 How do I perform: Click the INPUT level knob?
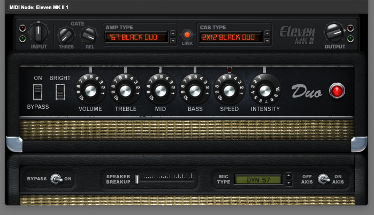(x=39, y=33)
